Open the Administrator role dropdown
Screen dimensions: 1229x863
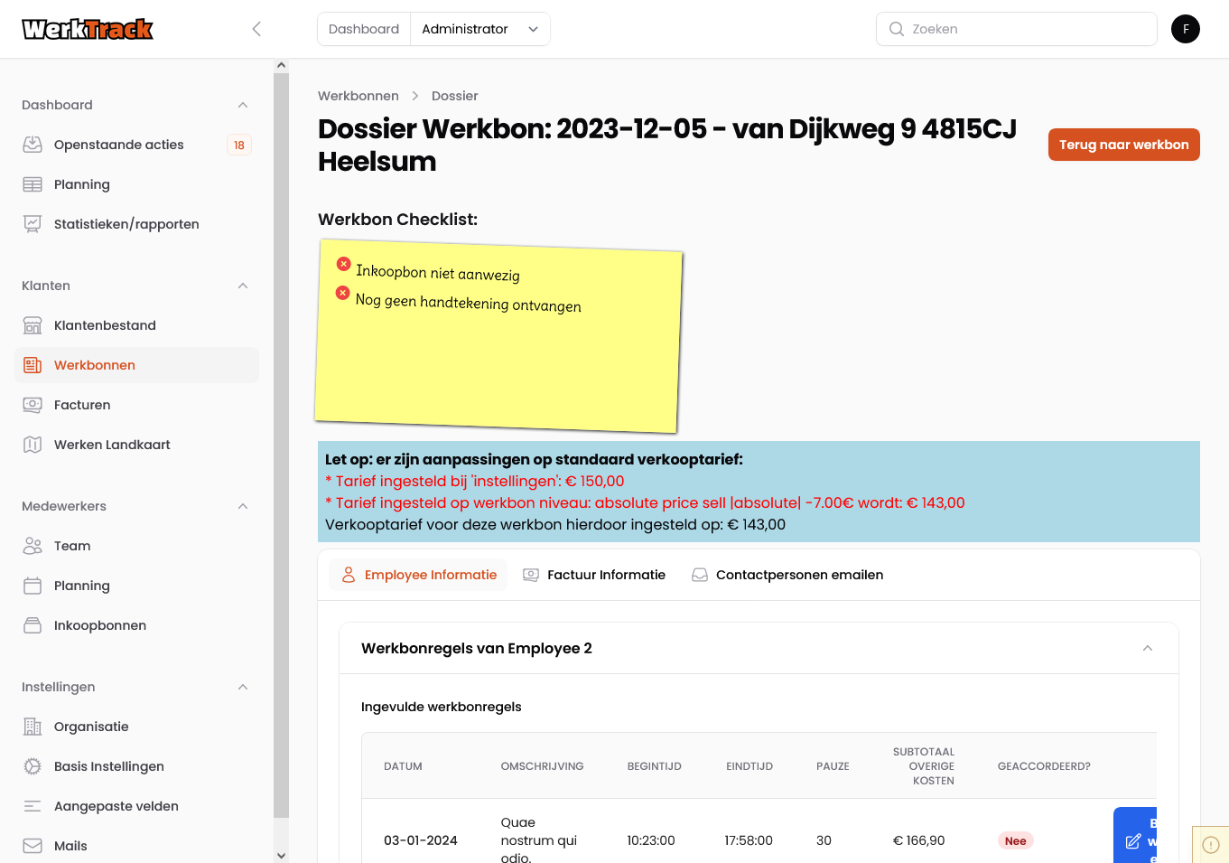point(479,29)
